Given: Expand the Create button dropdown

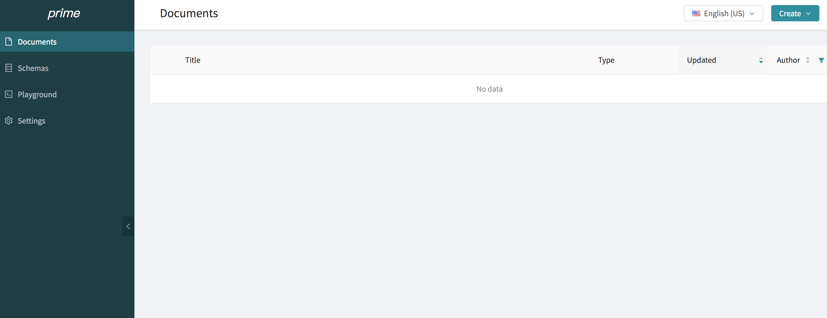Looking at the screenshot, I should pyautogui.click(x=809, y=13).
